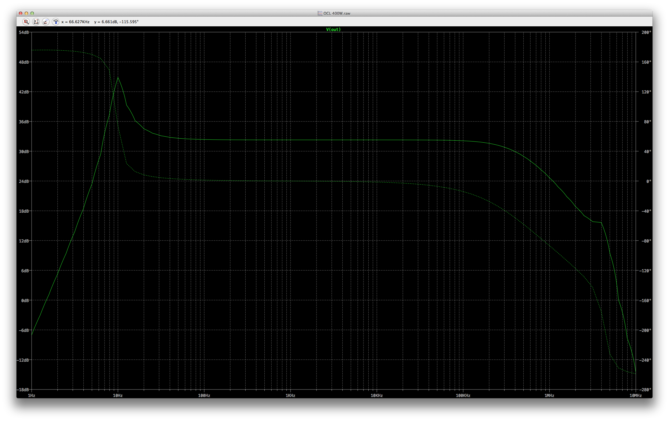
Task: Click the autorange axes toolbar icon
Action: click(x=36, y=22)
